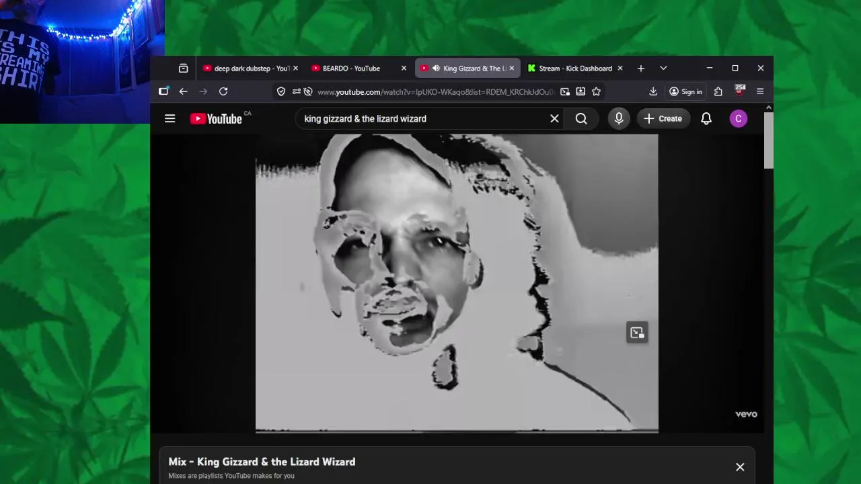Clear the search text with the X icon
The width and height of the screenshot is (861, 484).
tap(554, 118)
